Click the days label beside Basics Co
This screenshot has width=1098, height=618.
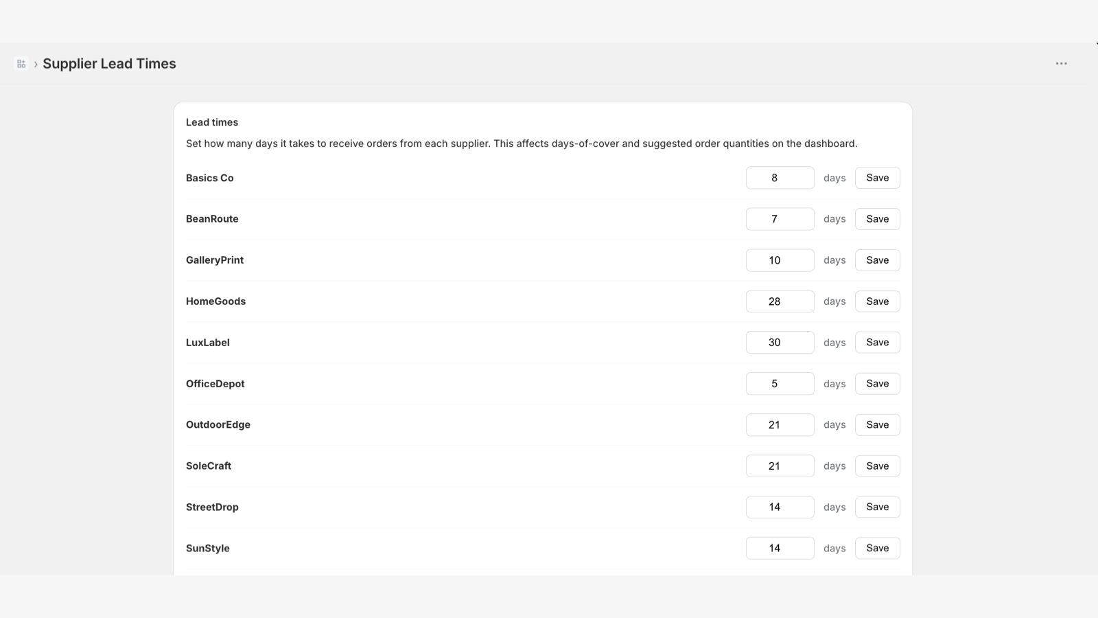[x=834, y=178]
